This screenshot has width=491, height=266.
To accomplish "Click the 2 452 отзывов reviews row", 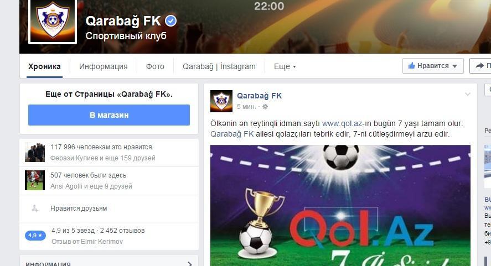I will coord(109,236).
